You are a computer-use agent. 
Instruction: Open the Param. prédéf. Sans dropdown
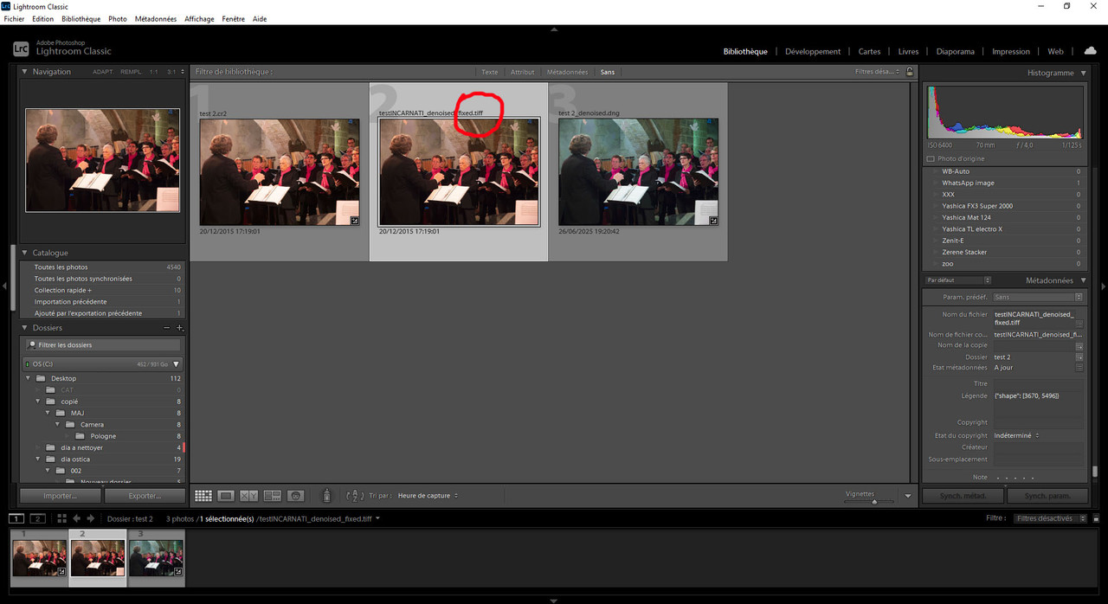[1038, 297]
